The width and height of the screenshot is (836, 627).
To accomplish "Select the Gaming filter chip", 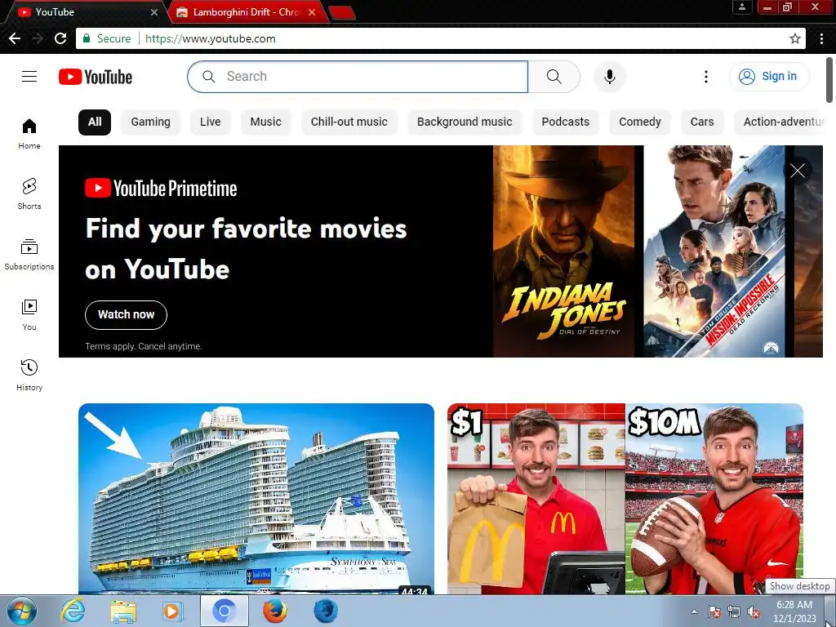I will pos(150,122).
